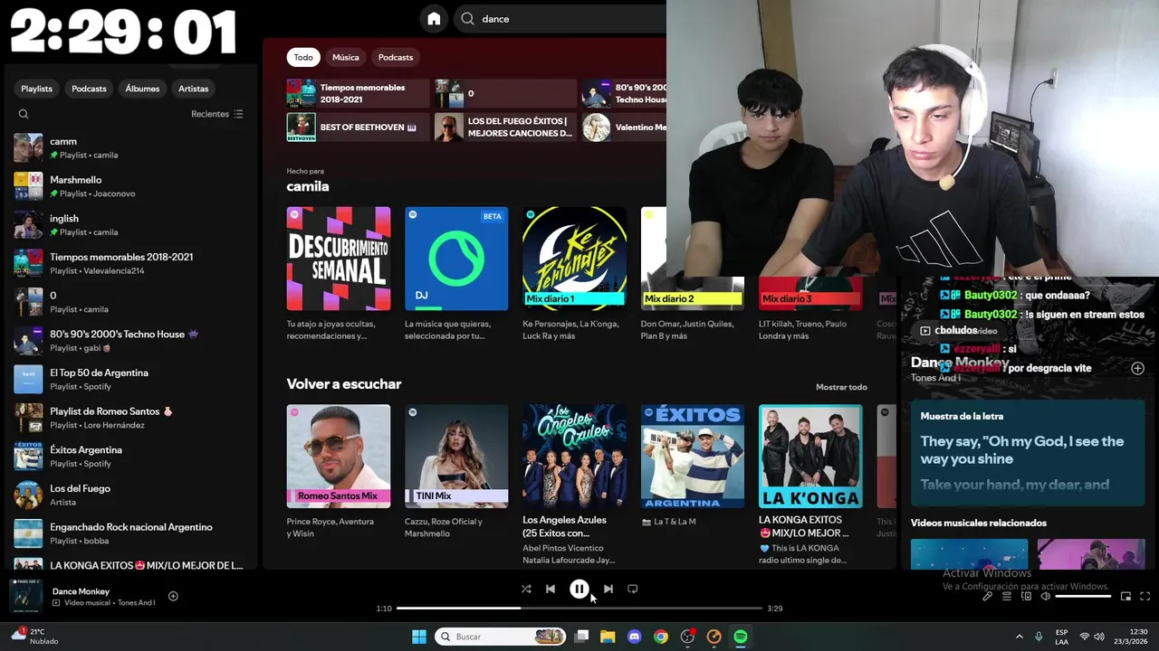The height and width of the screenshot is (651, 1159).
Task: Toggle shuffle playback
Action: point(526,589)
